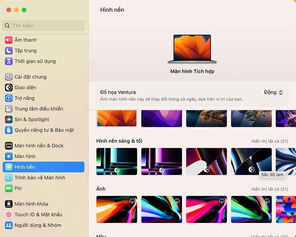Click the Thời gian sử dụng hourglass icon
The height and width of the screenshot is (237, 296).
9,61
